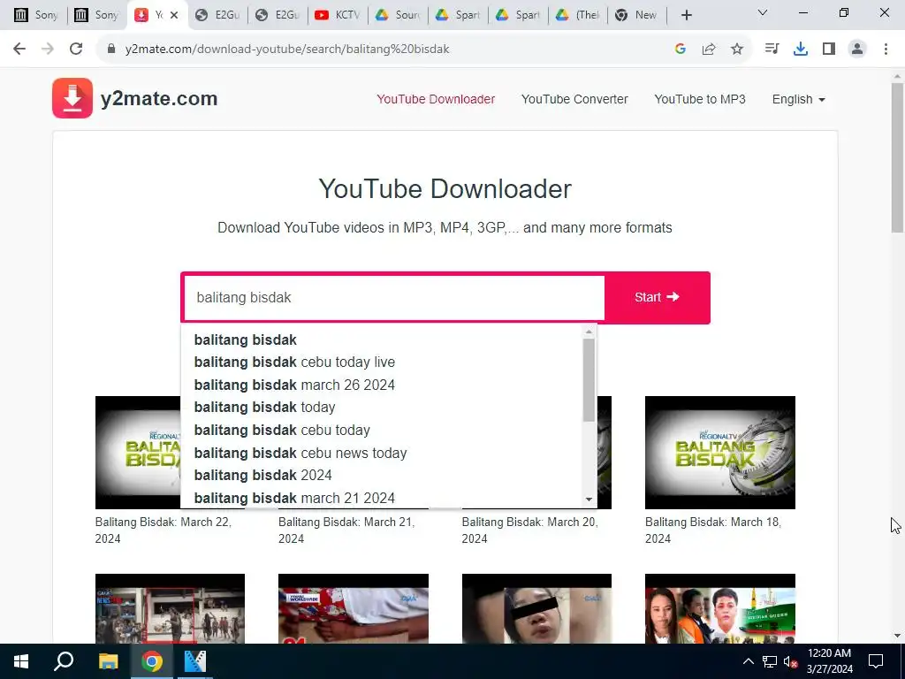The width and height of the screenshot is (905, 679).
Task: Toggle the Chrome side panel icon
Action: (x=829, y=50)
